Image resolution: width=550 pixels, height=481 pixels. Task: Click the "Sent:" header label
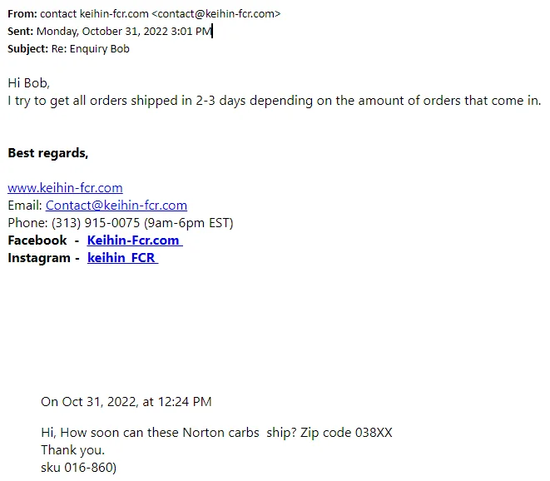click(21, 32)
